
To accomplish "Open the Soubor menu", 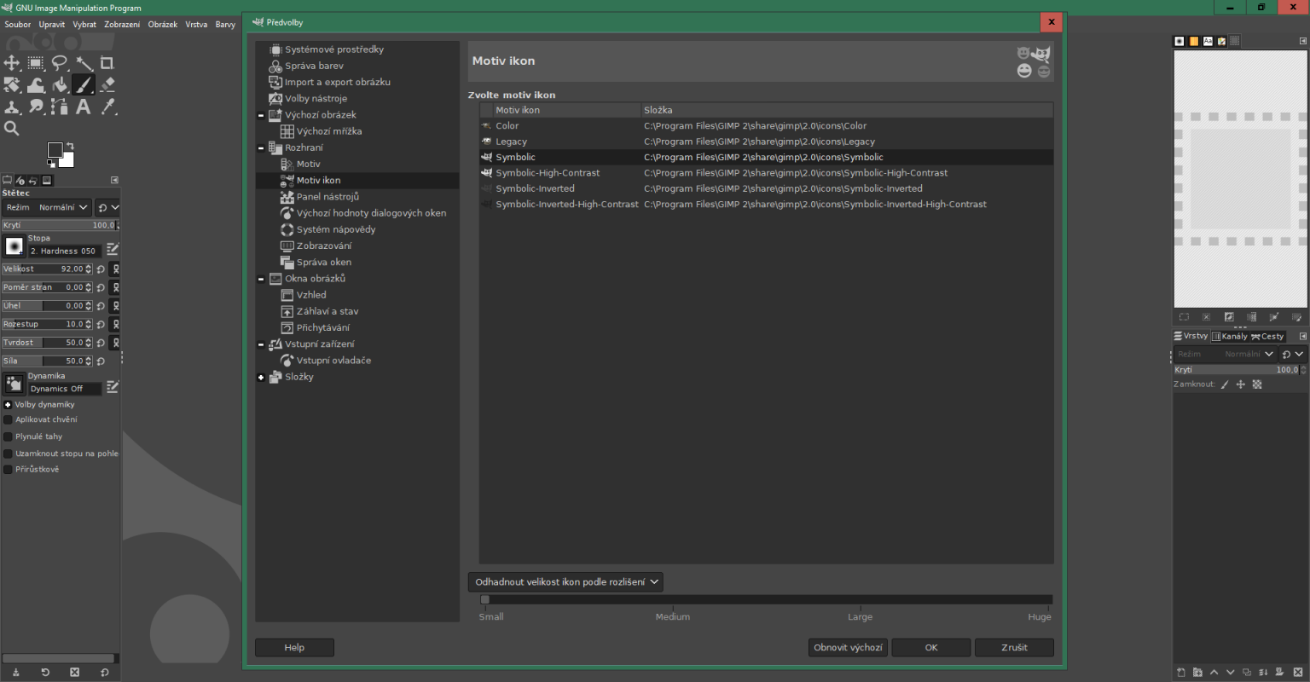I will tap(18, 25).
